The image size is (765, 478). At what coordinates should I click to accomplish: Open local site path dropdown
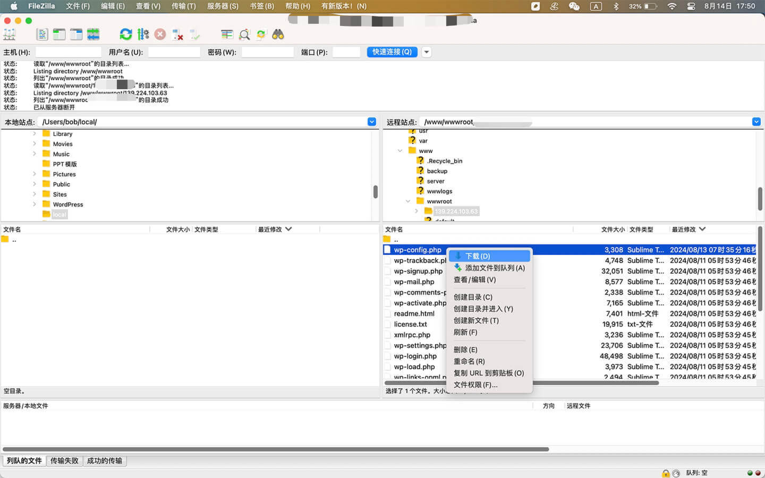[372, 122]
